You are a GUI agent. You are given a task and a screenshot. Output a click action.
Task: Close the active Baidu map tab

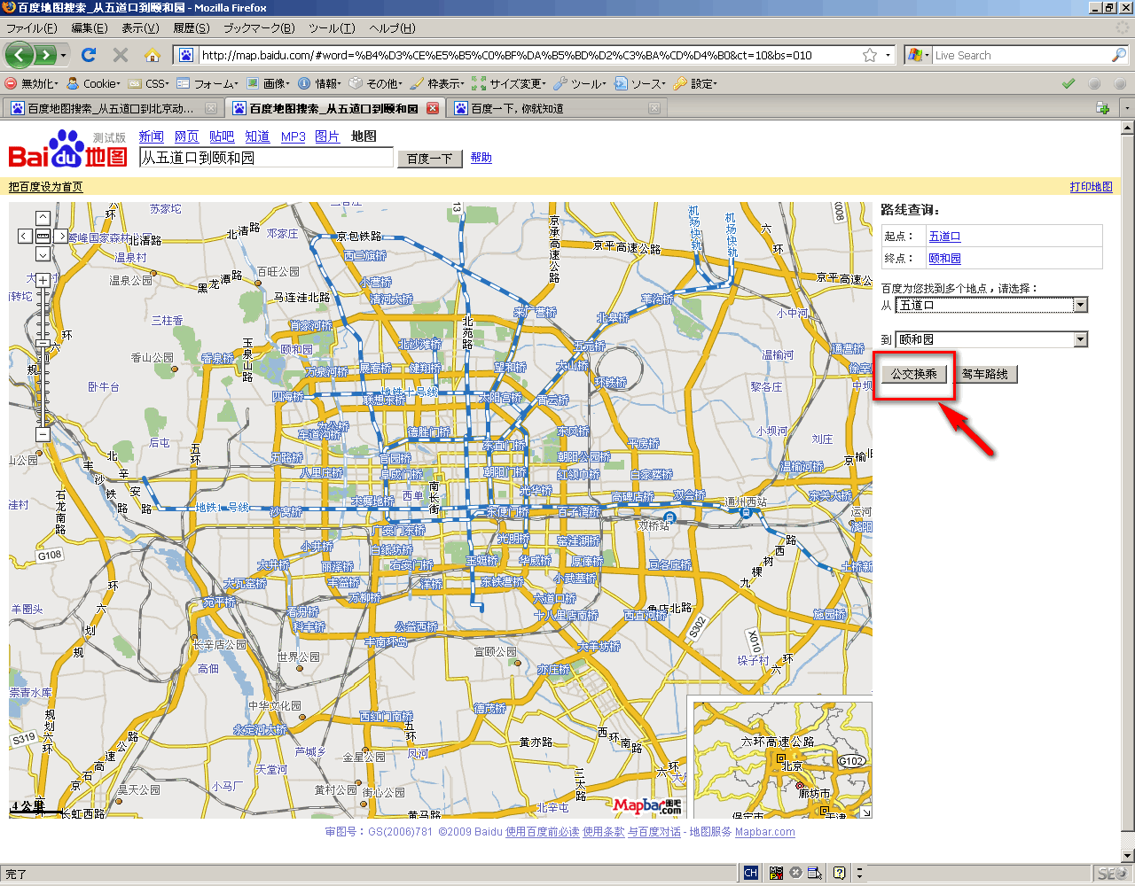[433, 108]
